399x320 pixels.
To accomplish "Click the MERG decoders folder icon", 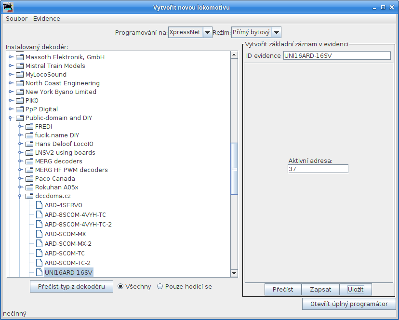I will (x=29, y=161).
